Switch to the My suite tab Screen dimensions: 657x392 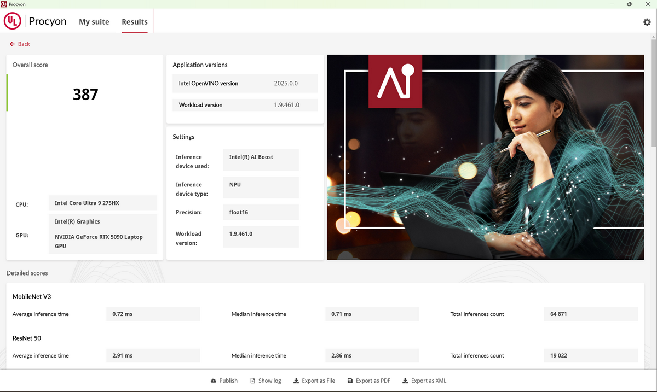(94, 22)
